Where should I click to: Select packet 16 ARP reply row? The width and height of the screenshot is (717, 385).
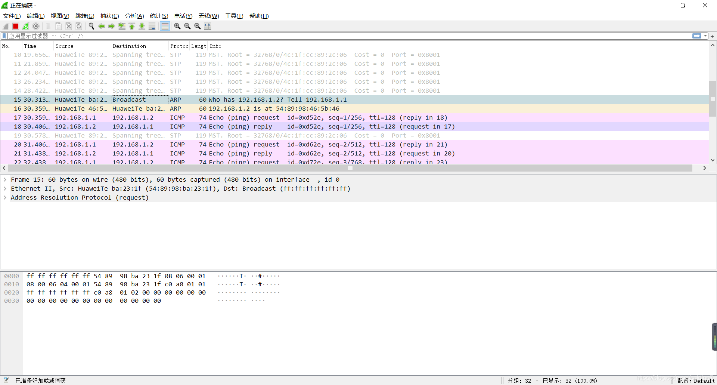coord(354,109)
